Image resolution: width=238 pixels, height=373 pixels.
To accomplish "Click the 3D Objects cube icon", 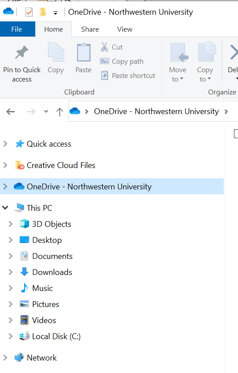I will 24,224.
